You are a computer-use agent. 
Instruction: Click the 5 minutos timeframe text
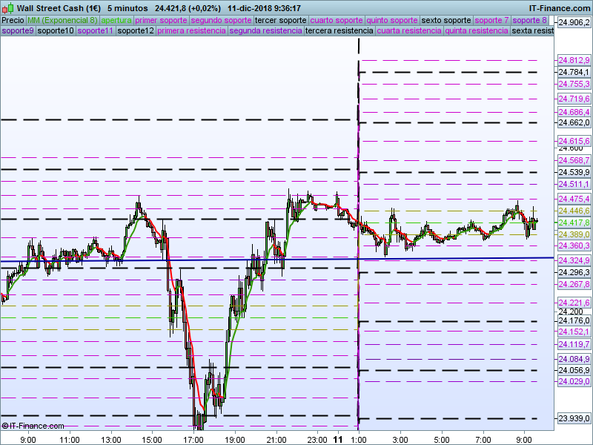pyautogui.click(x=127, y=8)
